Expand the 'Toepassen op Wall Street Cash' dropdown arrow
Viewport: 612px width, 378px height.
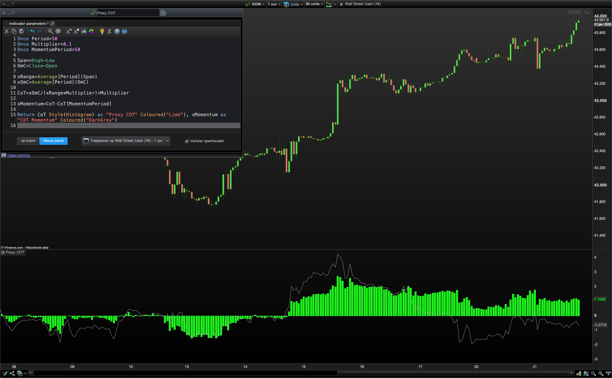click(168, 141)
